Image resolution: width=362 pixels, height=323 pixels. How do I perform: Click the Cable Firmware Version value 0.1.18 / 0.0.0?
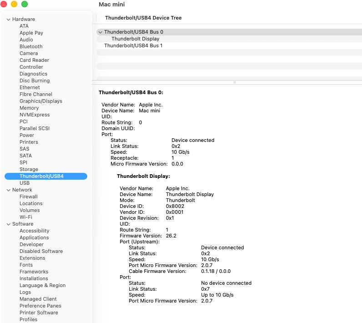coord(216,271)
